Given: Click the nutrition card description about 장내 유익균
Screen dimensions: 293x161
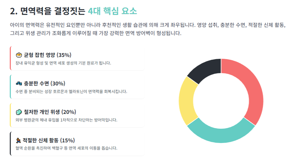Looking at the screenshot, I should tap(63, 63).
